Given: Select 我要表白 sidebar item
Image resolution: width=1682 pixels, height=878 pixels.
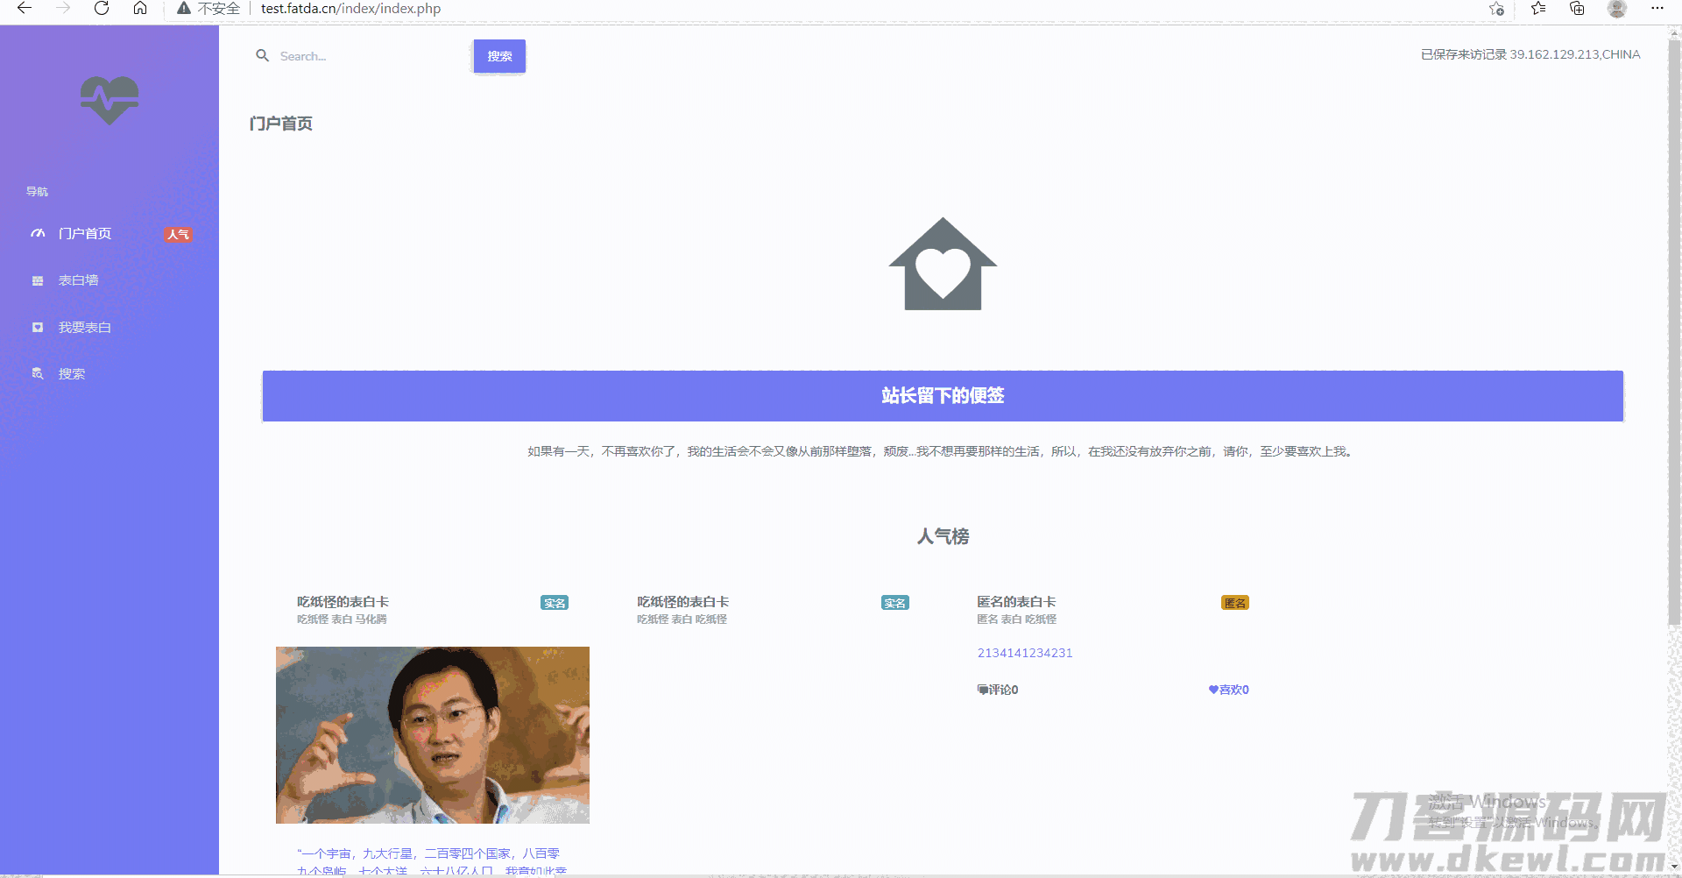Looking at the screenshot, I should (x=84, y=328).
